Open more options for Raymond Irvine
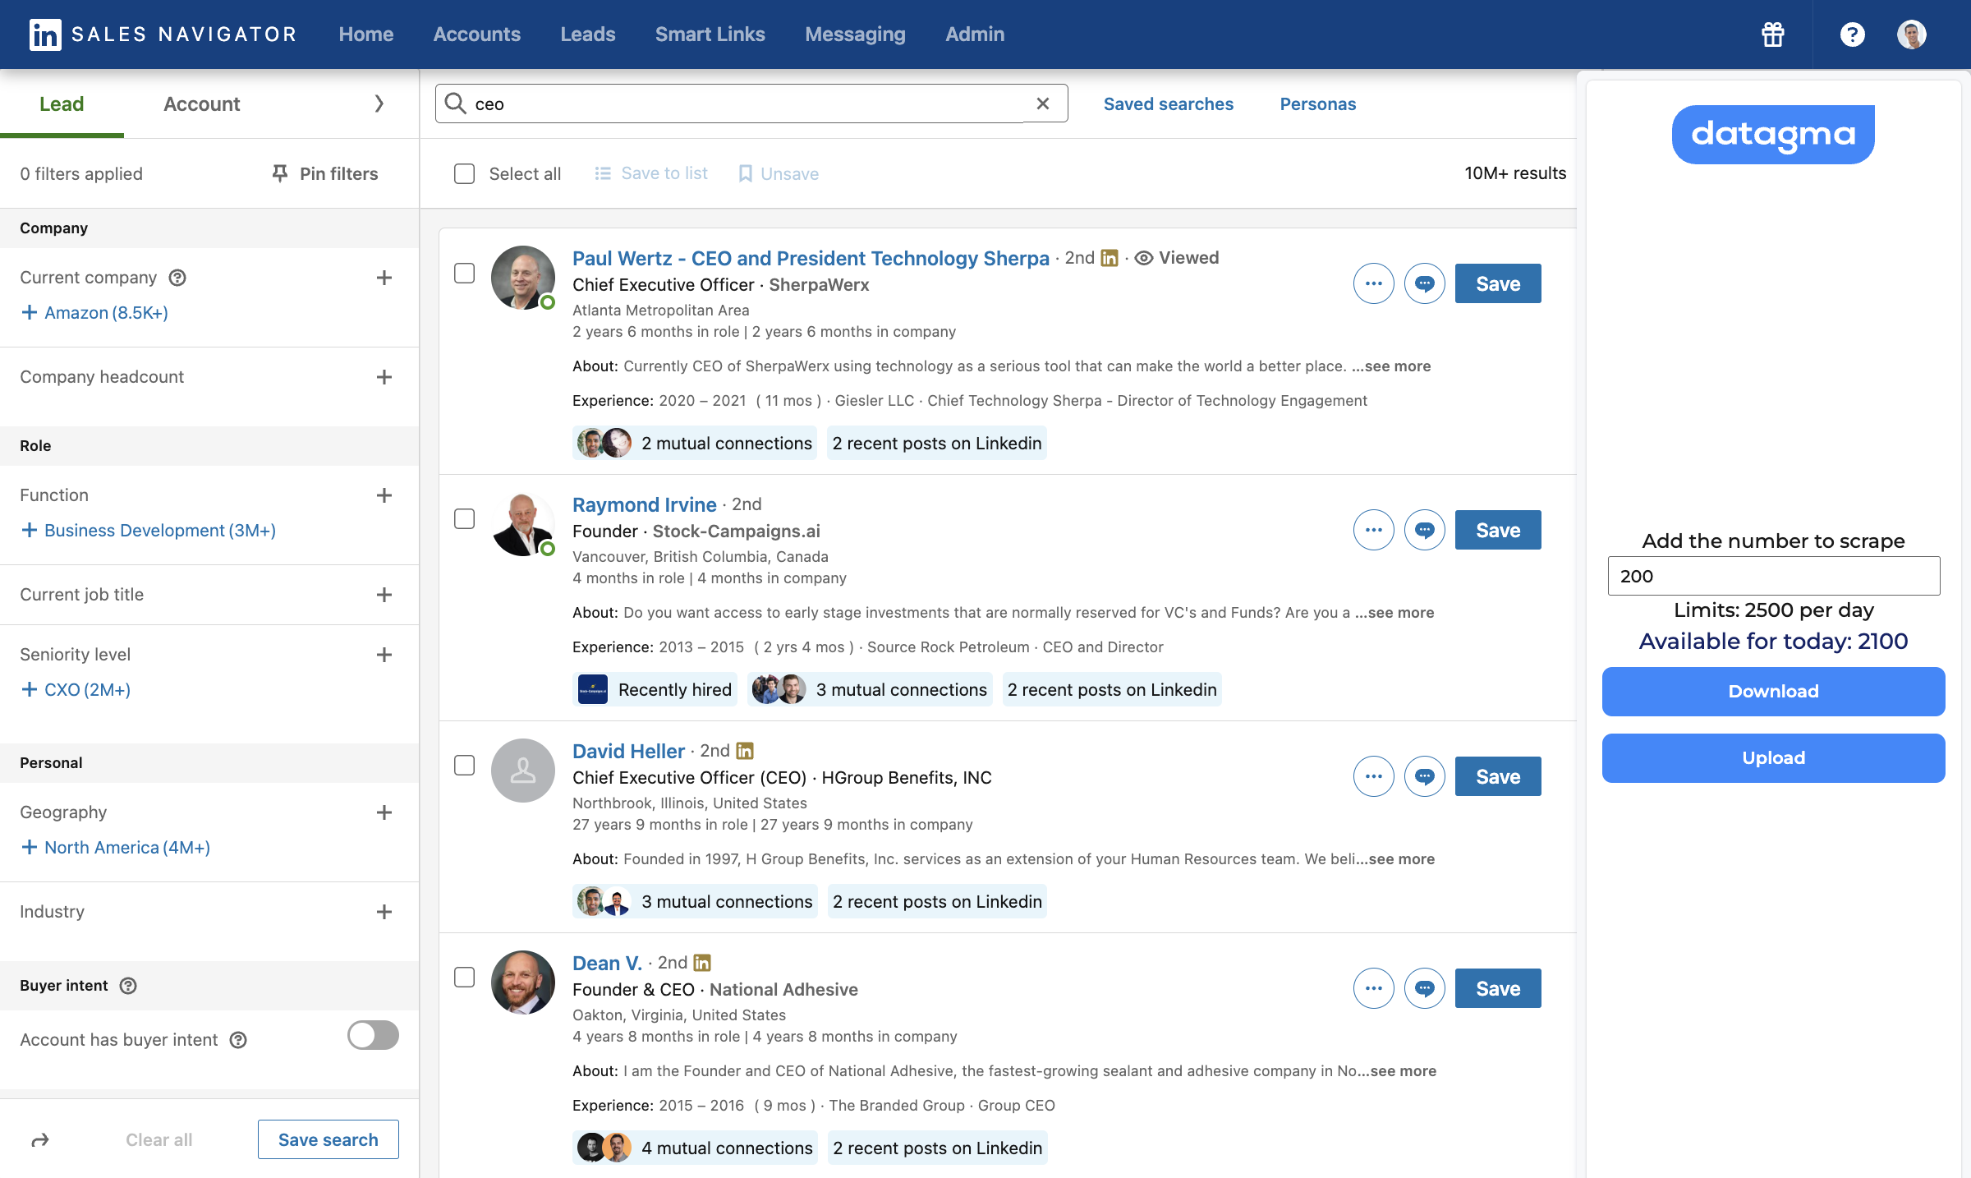1971x1178 pixels. tap(1373, 530)
